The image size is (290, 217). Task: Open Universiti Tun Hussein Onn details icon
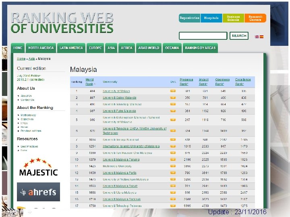click(173, 153)
